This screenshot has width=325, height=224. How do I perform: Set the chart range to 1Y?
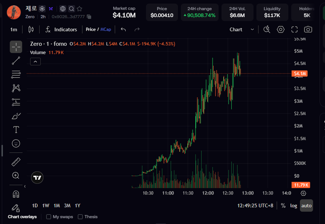77,205
